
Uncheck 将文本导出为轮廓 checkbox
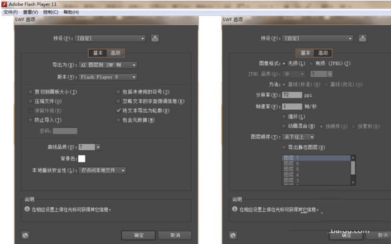pyautogui.click(x=118, y=111)
